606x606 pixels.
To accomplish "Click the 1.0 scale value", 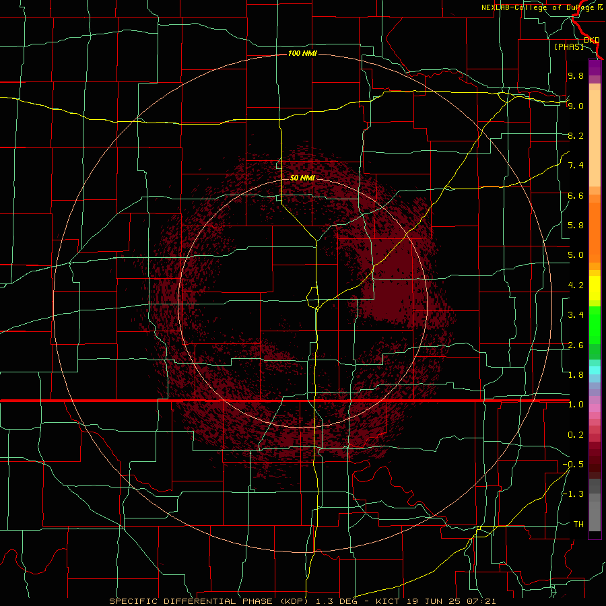I will [x=576, y=405].
